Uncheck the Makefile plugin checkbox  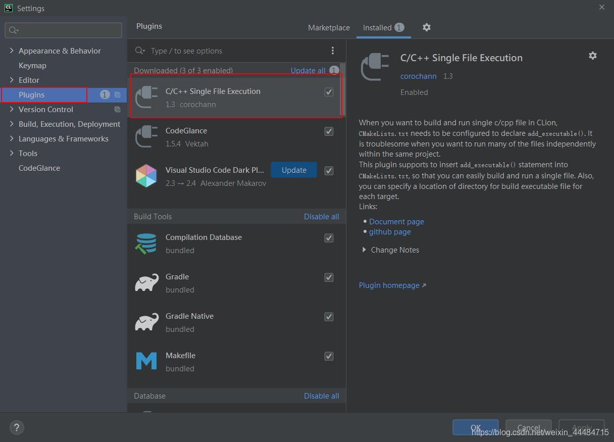pos(329,356)
